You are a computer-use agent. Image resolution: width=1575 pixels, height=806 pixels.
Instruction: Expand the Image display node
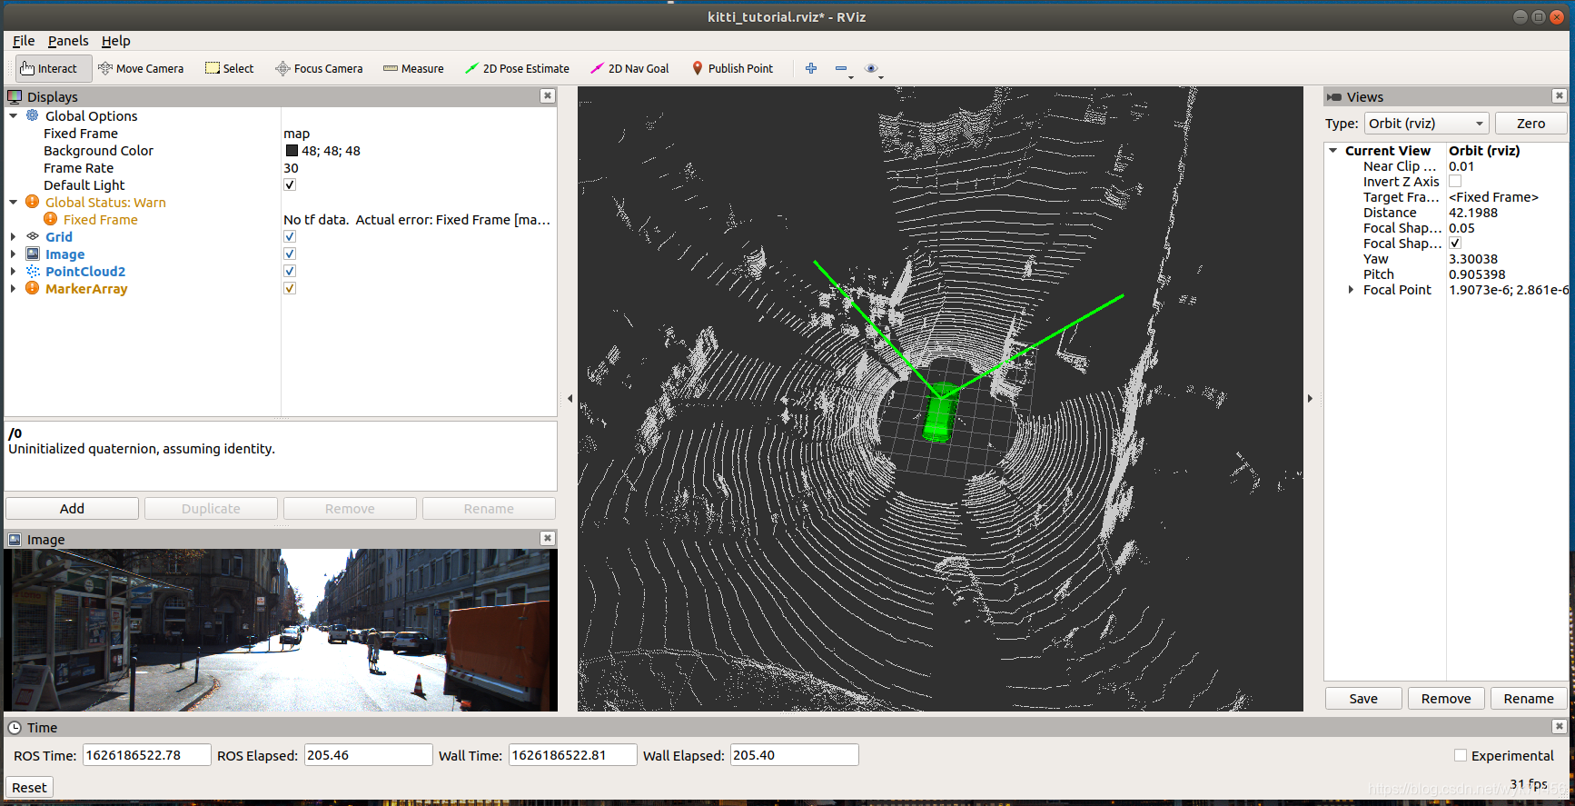click(x=14, y=254)
